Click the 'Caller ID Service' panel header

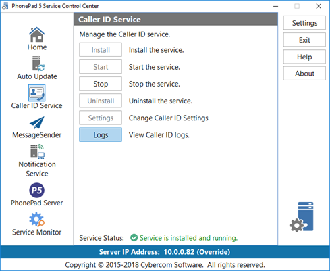click(175, 20)
